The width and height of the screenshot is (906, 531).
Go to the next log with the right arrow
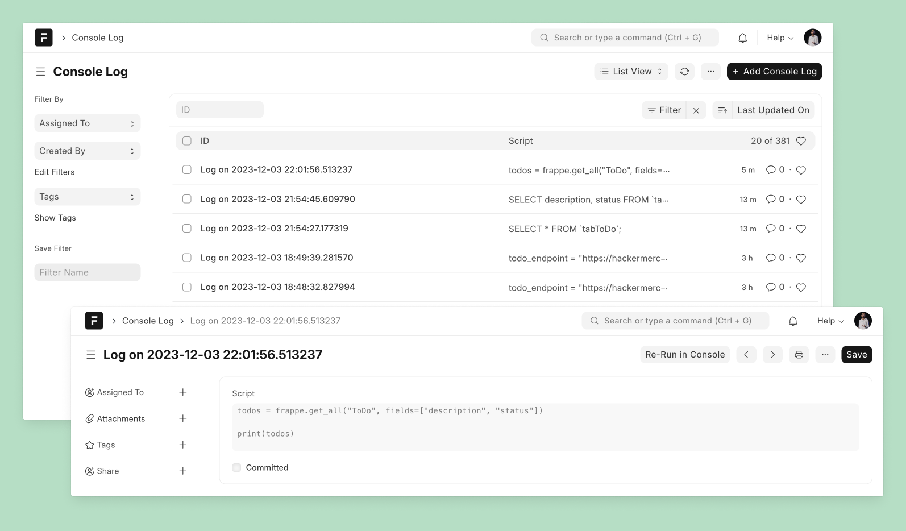(772, 355)
